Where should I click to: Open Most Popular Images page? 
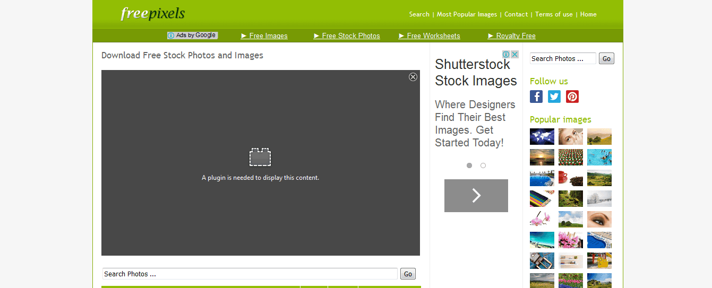pyautogui.click(x=467, y=14)
